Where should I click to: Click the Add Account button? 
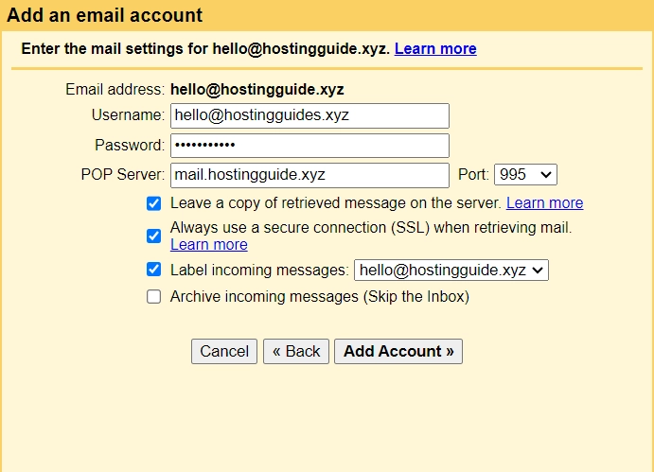(x=398, y=351)
